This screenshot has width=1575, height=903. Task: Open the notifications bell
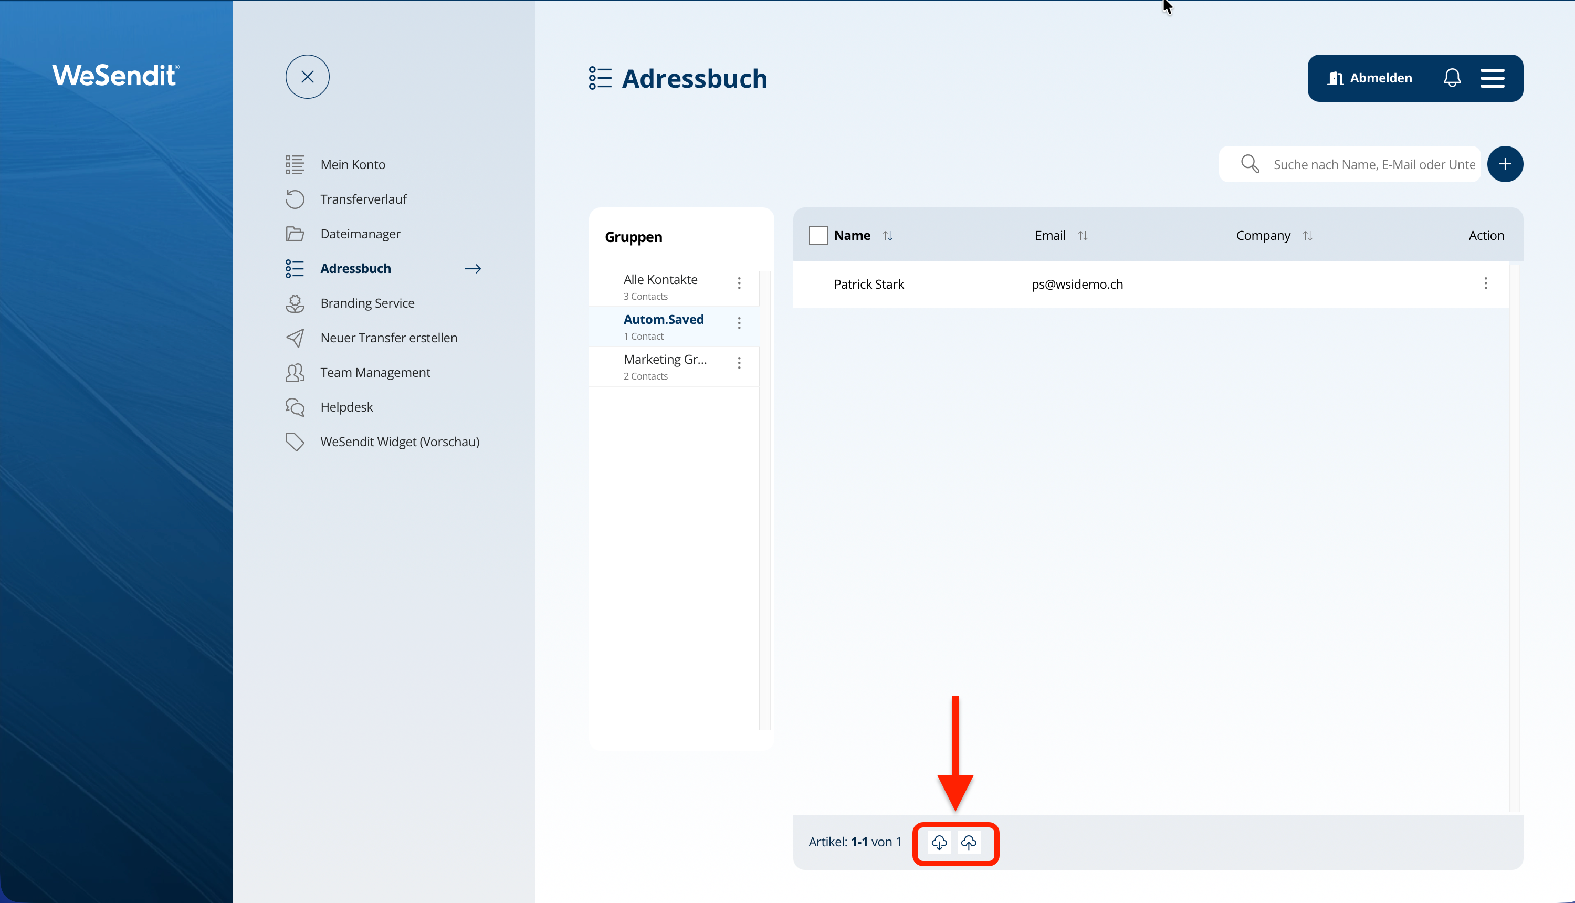tap(1452, 78)
